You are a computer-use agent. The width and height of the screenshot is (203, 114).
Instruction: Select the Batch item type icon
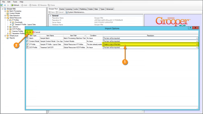click(x=27, y=38)
